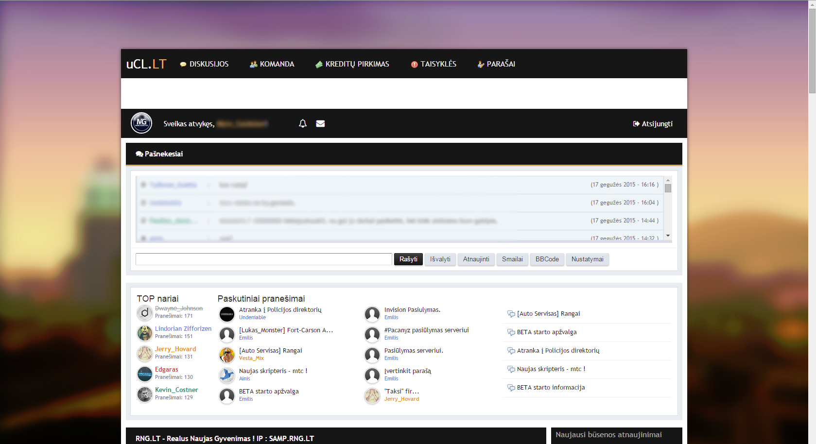The width and height of the screenshot is (816, 444).
Task: Open the Smailai button
Action: click(x=512, y=259)
